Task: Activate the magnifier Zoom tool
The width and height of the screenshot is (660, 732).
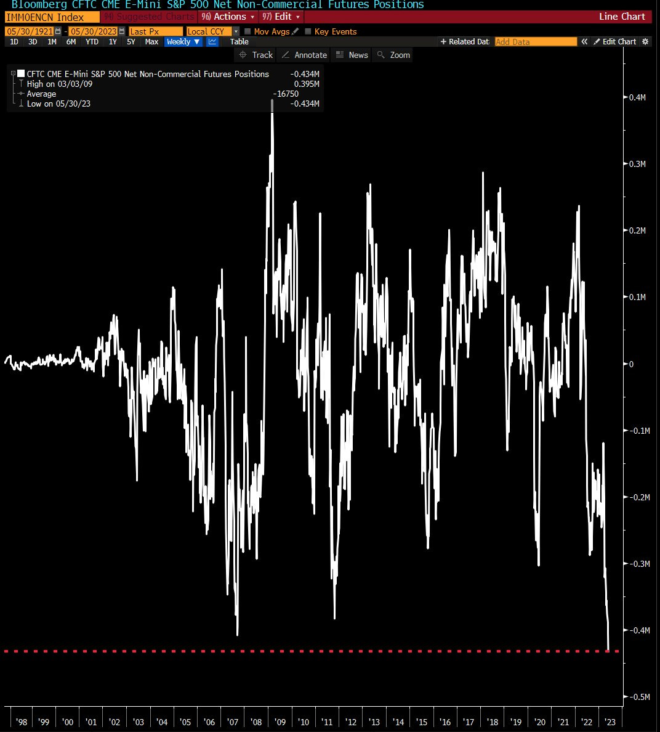Action: point(393,55)
